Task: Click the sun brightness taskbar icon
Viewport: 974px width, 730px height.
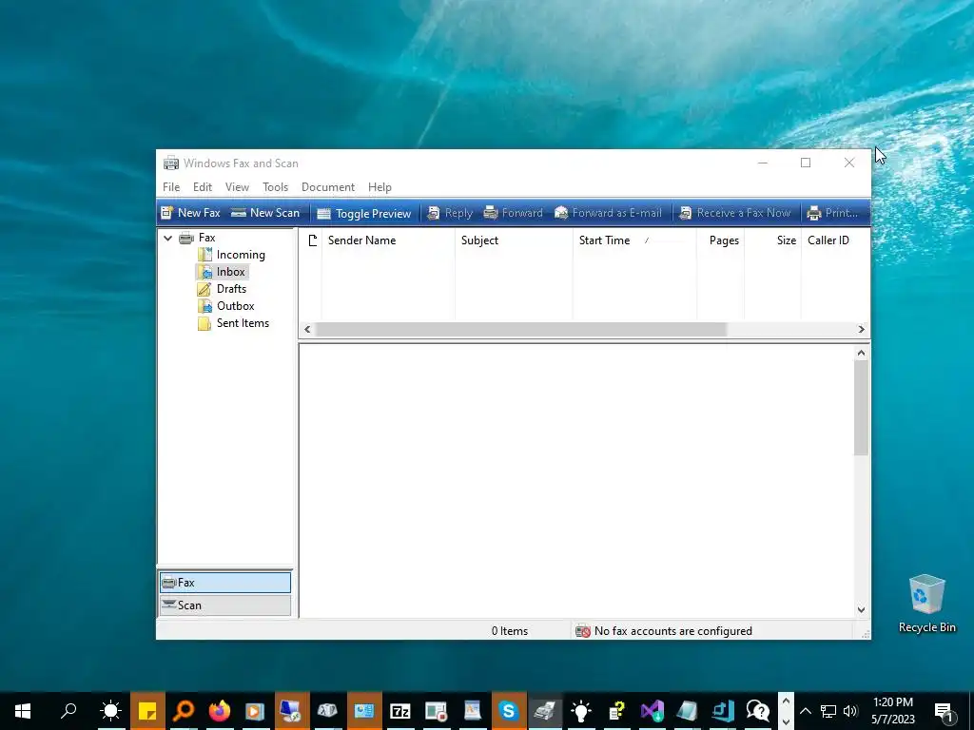Action: [111, 711]
